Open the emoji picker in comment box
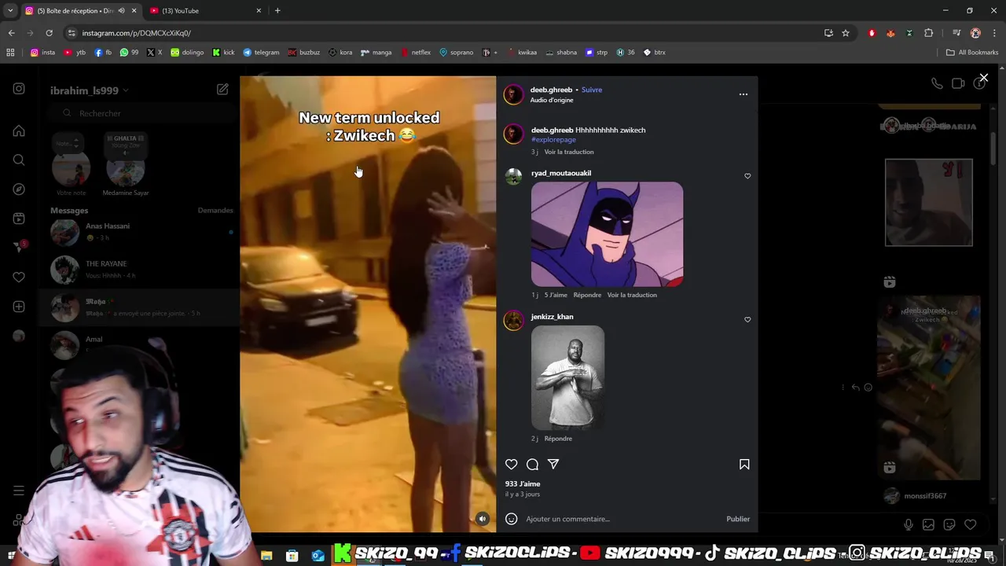 point(512,519)
